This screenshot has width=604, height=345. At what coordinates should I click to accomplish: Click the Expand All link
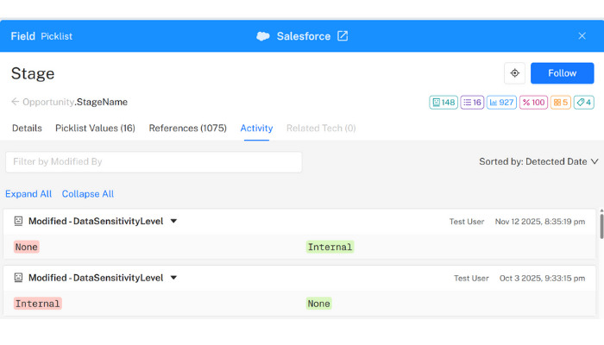pyautogui.click(x=28, y=194)
